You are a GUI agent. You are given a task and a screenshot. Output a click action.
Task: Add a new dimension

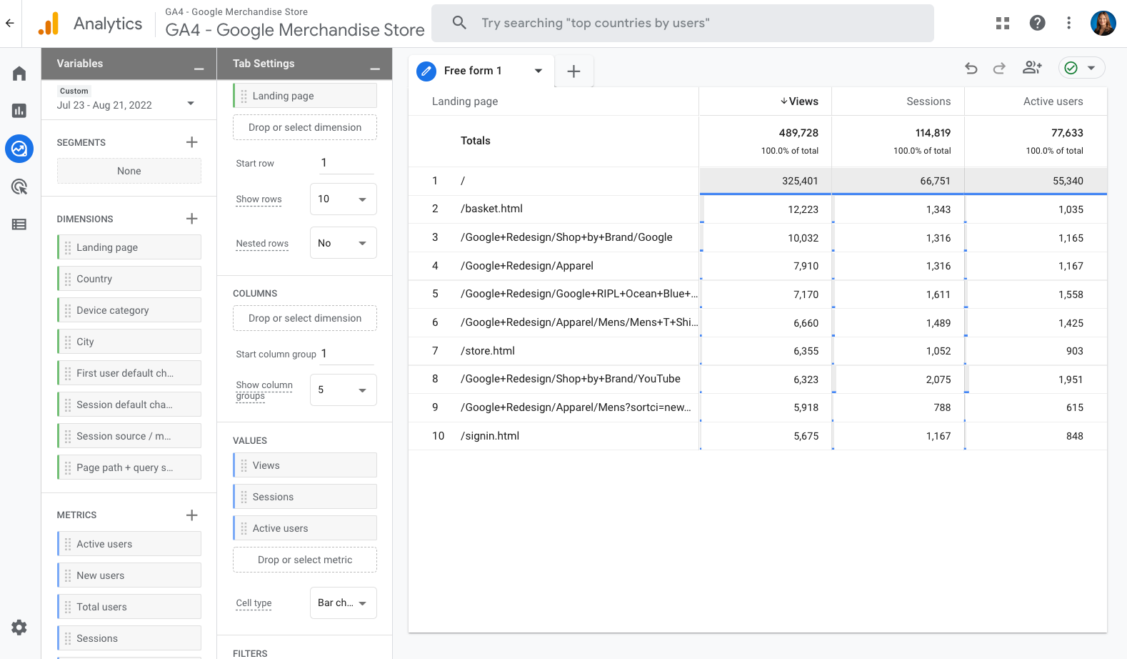tap(191, 219)
